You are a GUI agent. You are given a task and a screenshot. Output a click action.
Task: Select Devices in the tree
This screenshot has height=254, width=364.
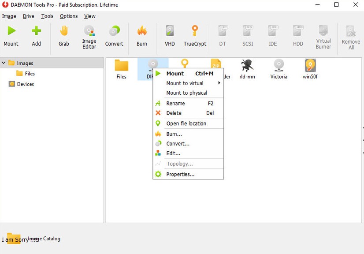tap(25, 84)
